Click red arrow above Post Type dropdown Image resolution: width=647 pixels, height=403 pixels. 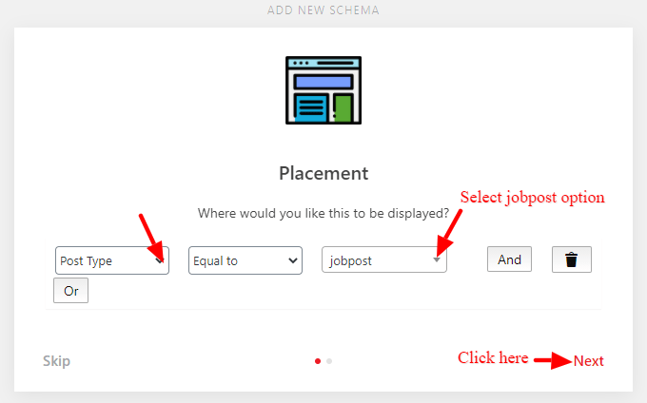coord(152,238)
